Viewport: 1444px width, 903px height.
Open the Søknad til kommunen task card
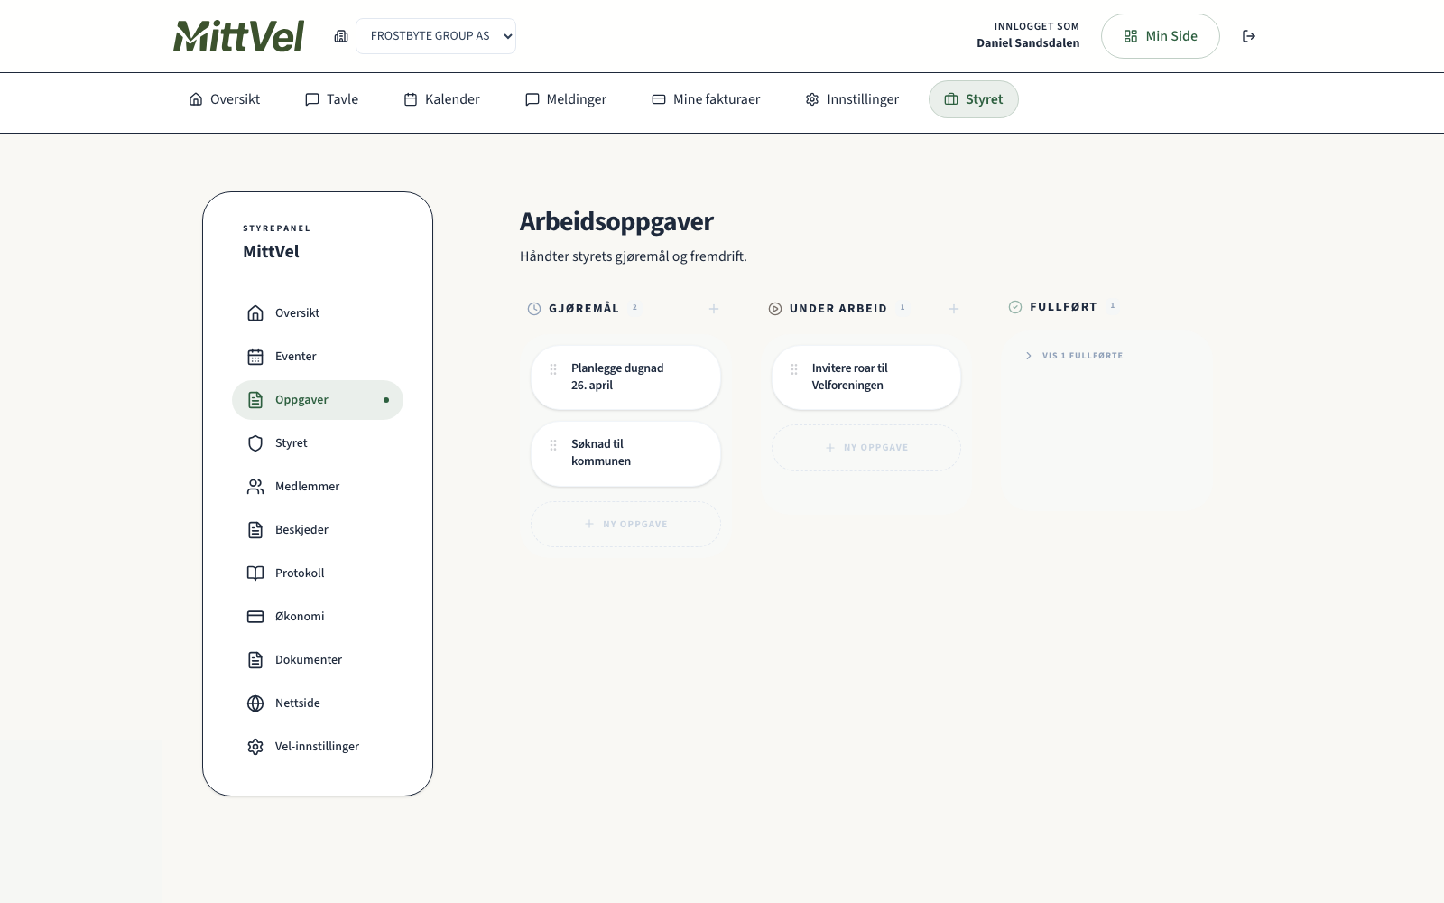(x=632, y=452)
